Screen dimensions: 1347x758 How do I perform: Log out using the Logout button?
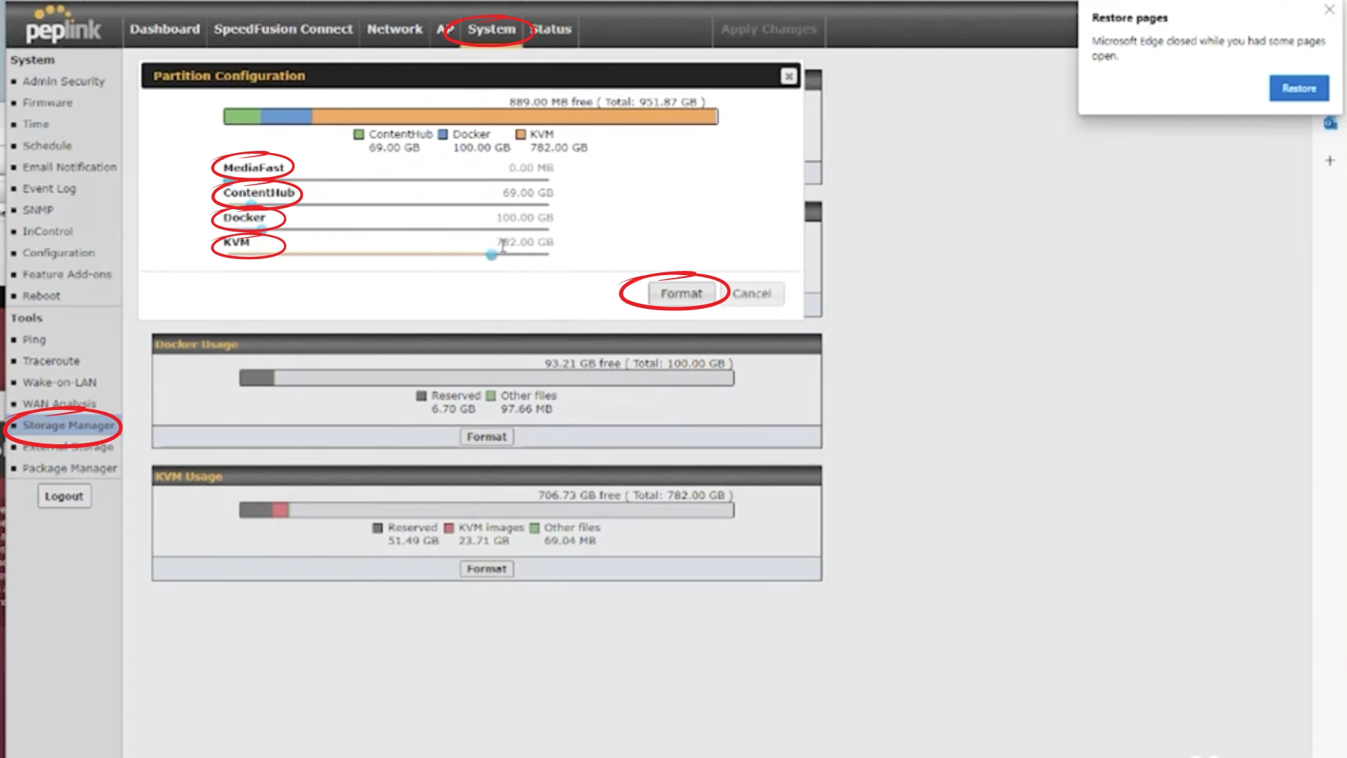tap(63, 496)
